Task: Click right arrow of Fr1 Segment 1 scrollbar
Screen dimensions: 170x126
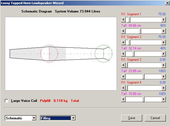Action: [164, 20]
